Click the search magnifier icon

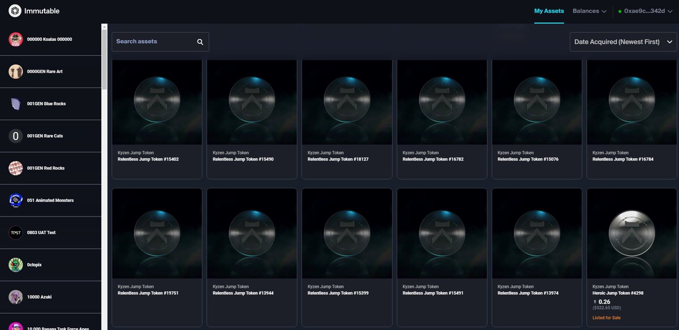(200, 42)
